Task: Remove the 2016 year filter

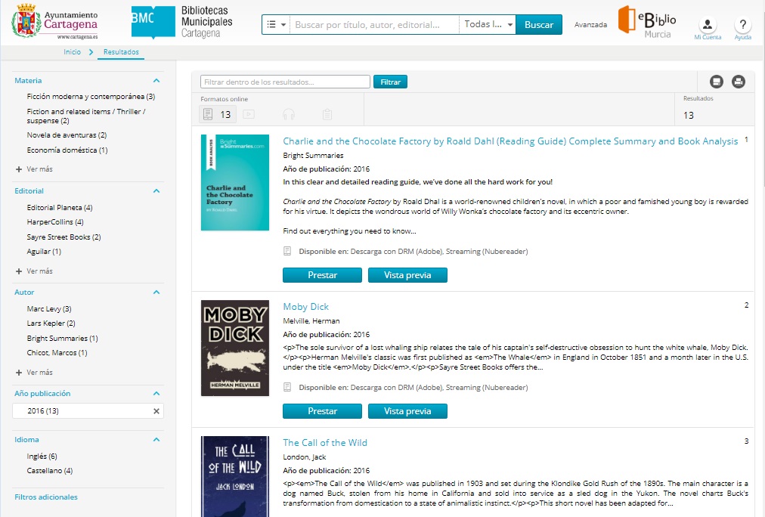Action: 156,411
